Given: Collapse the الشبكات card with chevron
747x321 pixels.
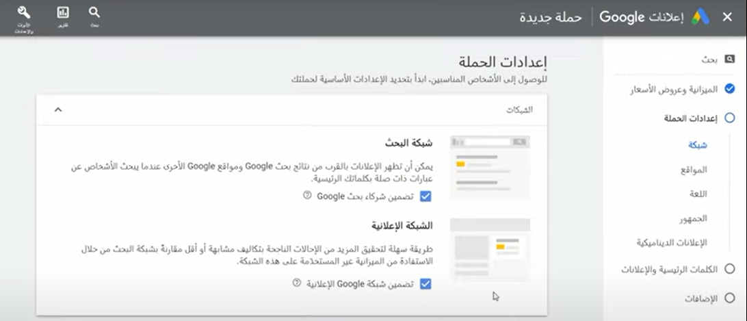Looking at the screenshot, I should 58,110.
